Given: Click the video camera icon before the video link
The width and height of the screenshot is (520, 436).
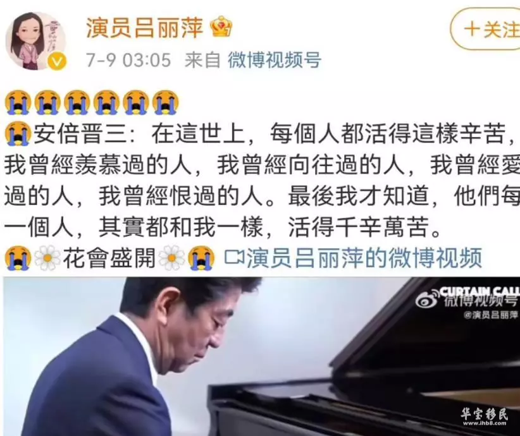Looking at the screenshot, I should [x=235, y=257].
